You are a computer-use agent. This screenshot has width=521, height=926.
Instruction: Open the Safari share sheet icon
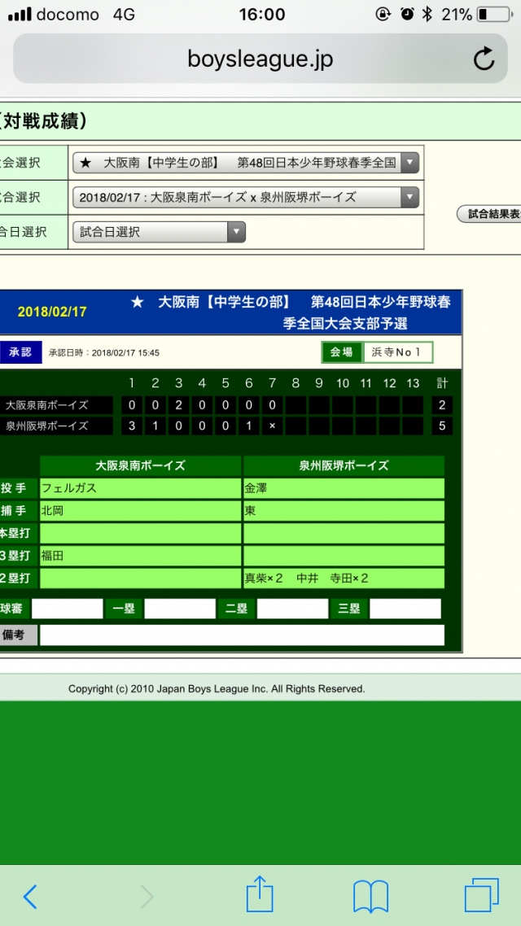pos(259,894)
